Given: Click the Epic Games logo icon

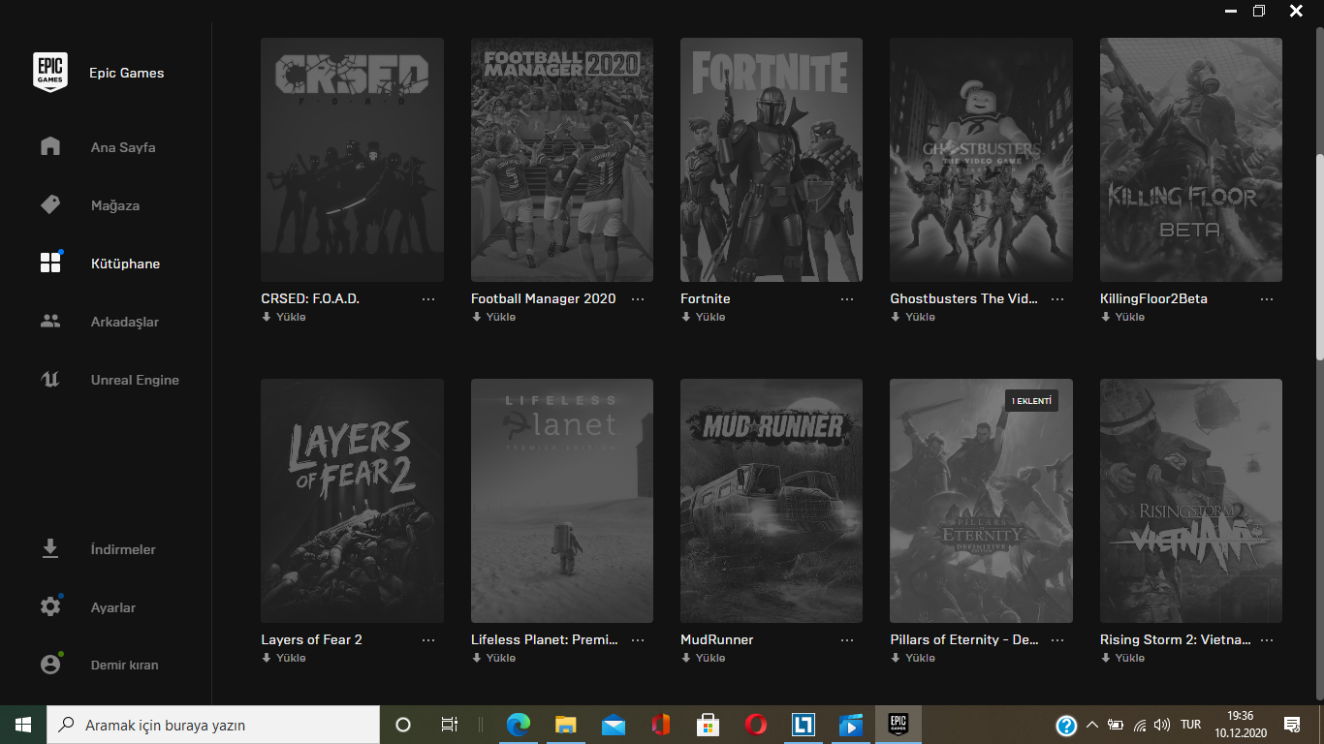Looking at the screenshot, I should pyautogui.click(x=50, y=73).
